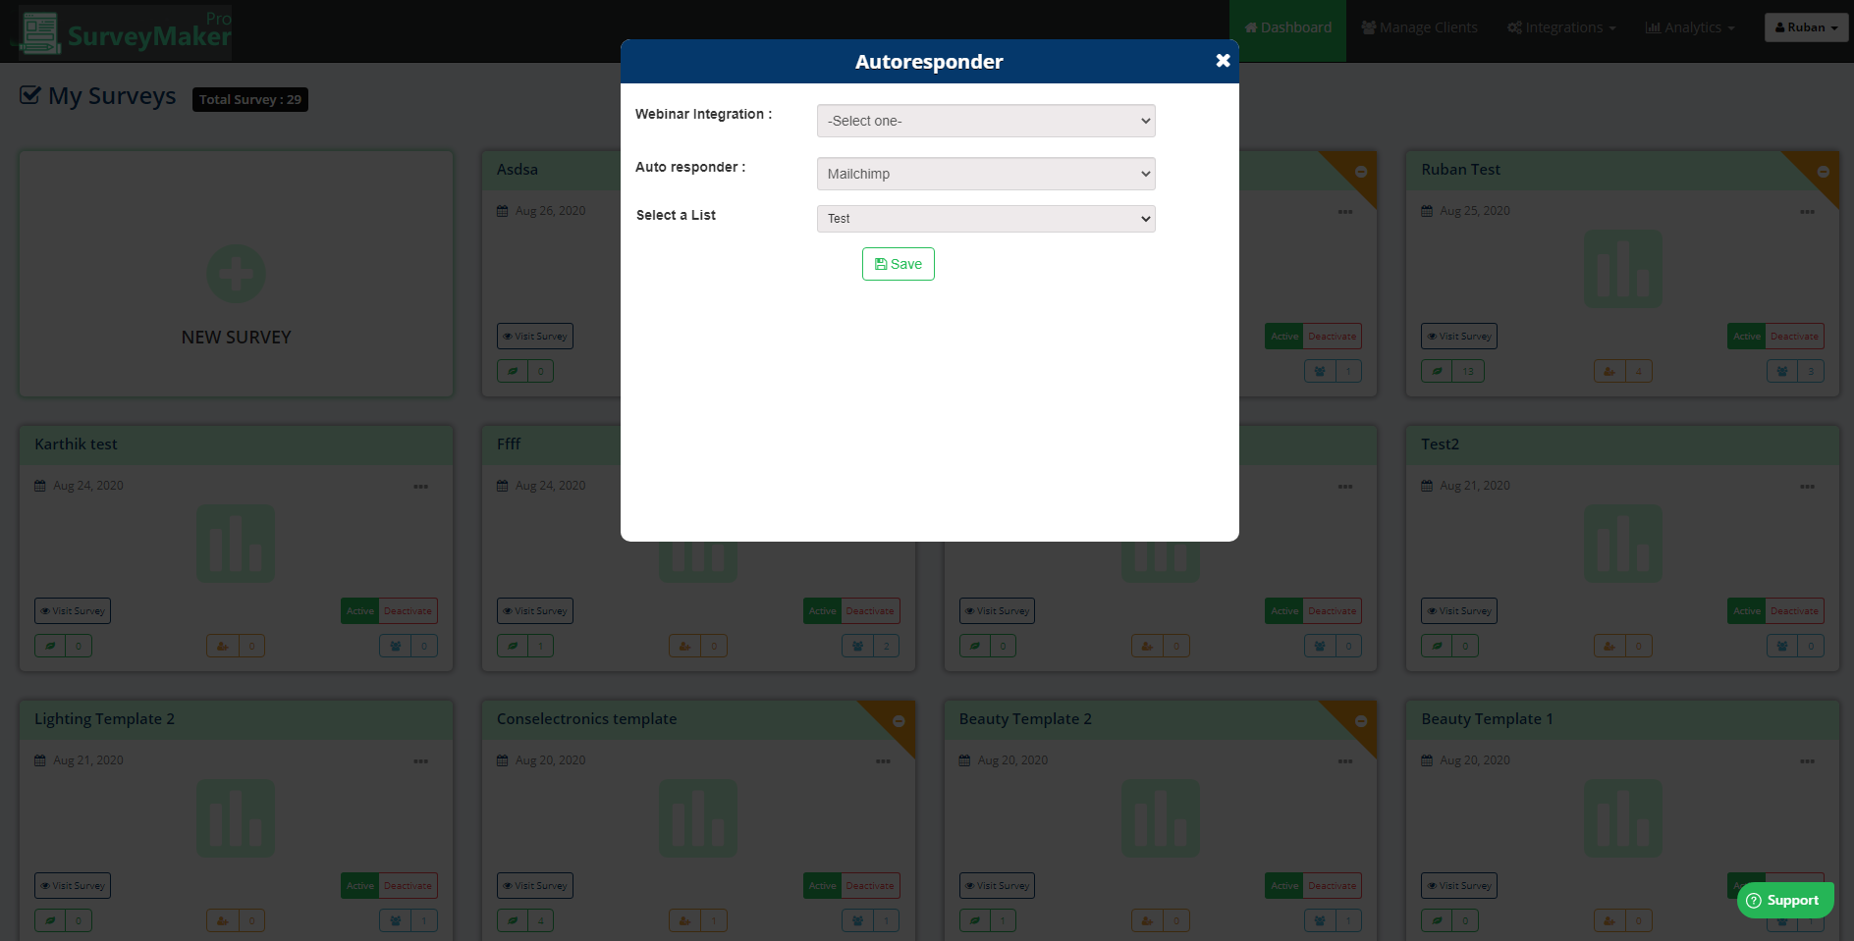Deactivate the Karthik test survey

[x=408, y=610]
